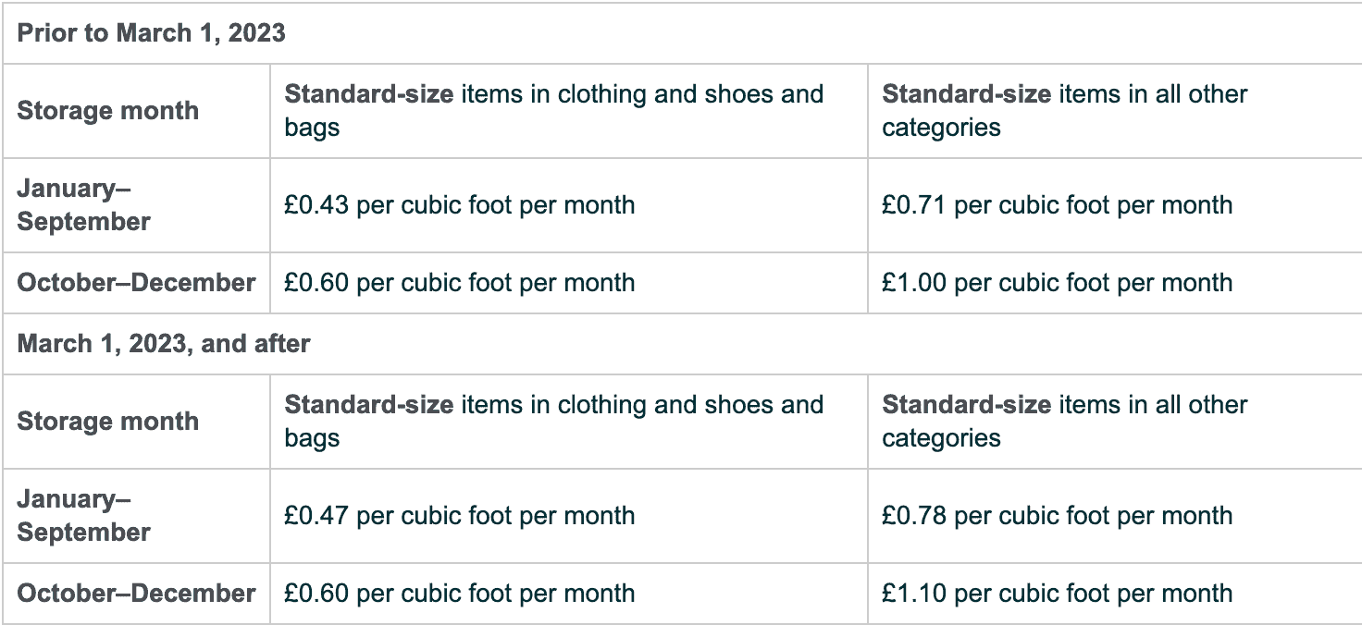Select the last October–December row label
Image resolution: width=1362 pixels, height=625 pixels.
[136, 594]
